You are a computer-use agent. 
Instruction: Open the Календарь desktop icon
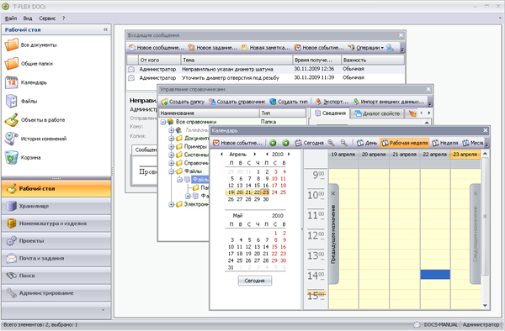(x=12, y=82)
